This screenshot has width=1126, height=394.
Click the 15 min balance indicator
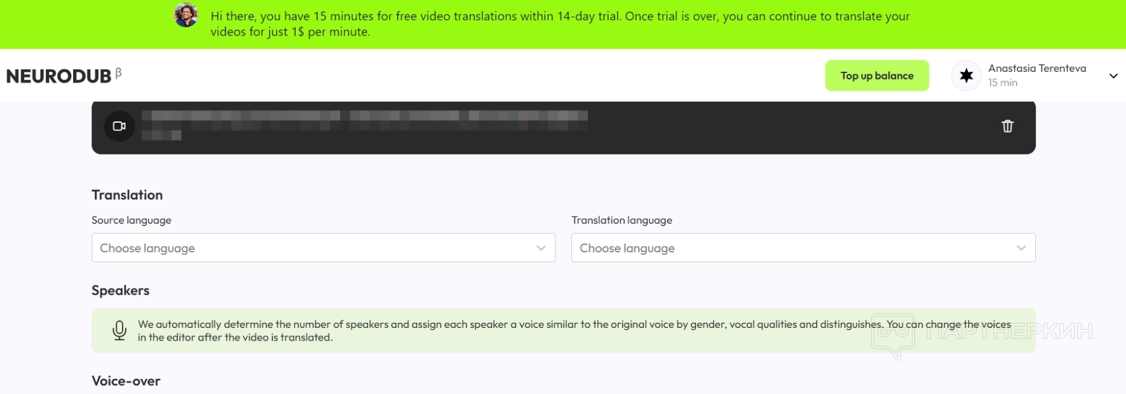point(1003,83)
